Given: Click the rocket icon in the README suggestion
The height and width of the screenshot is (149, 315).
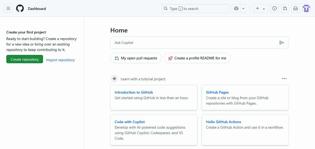Looking at the screenshot, I should [x=170, y=58].
